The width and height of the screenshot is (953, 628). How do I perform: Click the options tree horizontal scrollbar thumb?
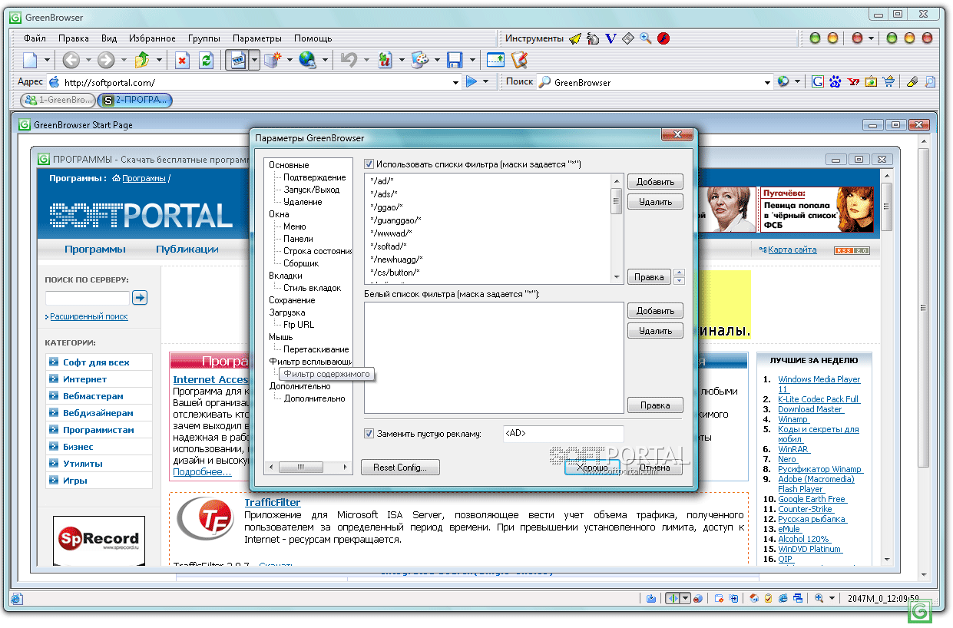(300, 468)
